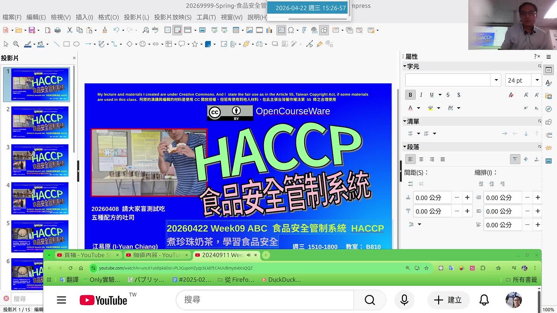The width and height of the screenshot is (557, 313).
Task: Click the font color A swatch
Action: pos(410,108)
